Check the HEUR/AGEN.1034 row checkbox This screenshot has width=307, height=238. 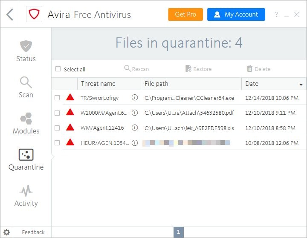pyautogui.click(x=57, y=143)
